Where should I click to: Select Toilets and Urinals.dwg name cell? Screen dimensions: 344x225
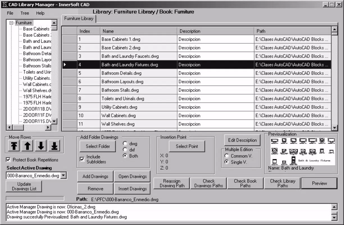[x=139, y=99]
